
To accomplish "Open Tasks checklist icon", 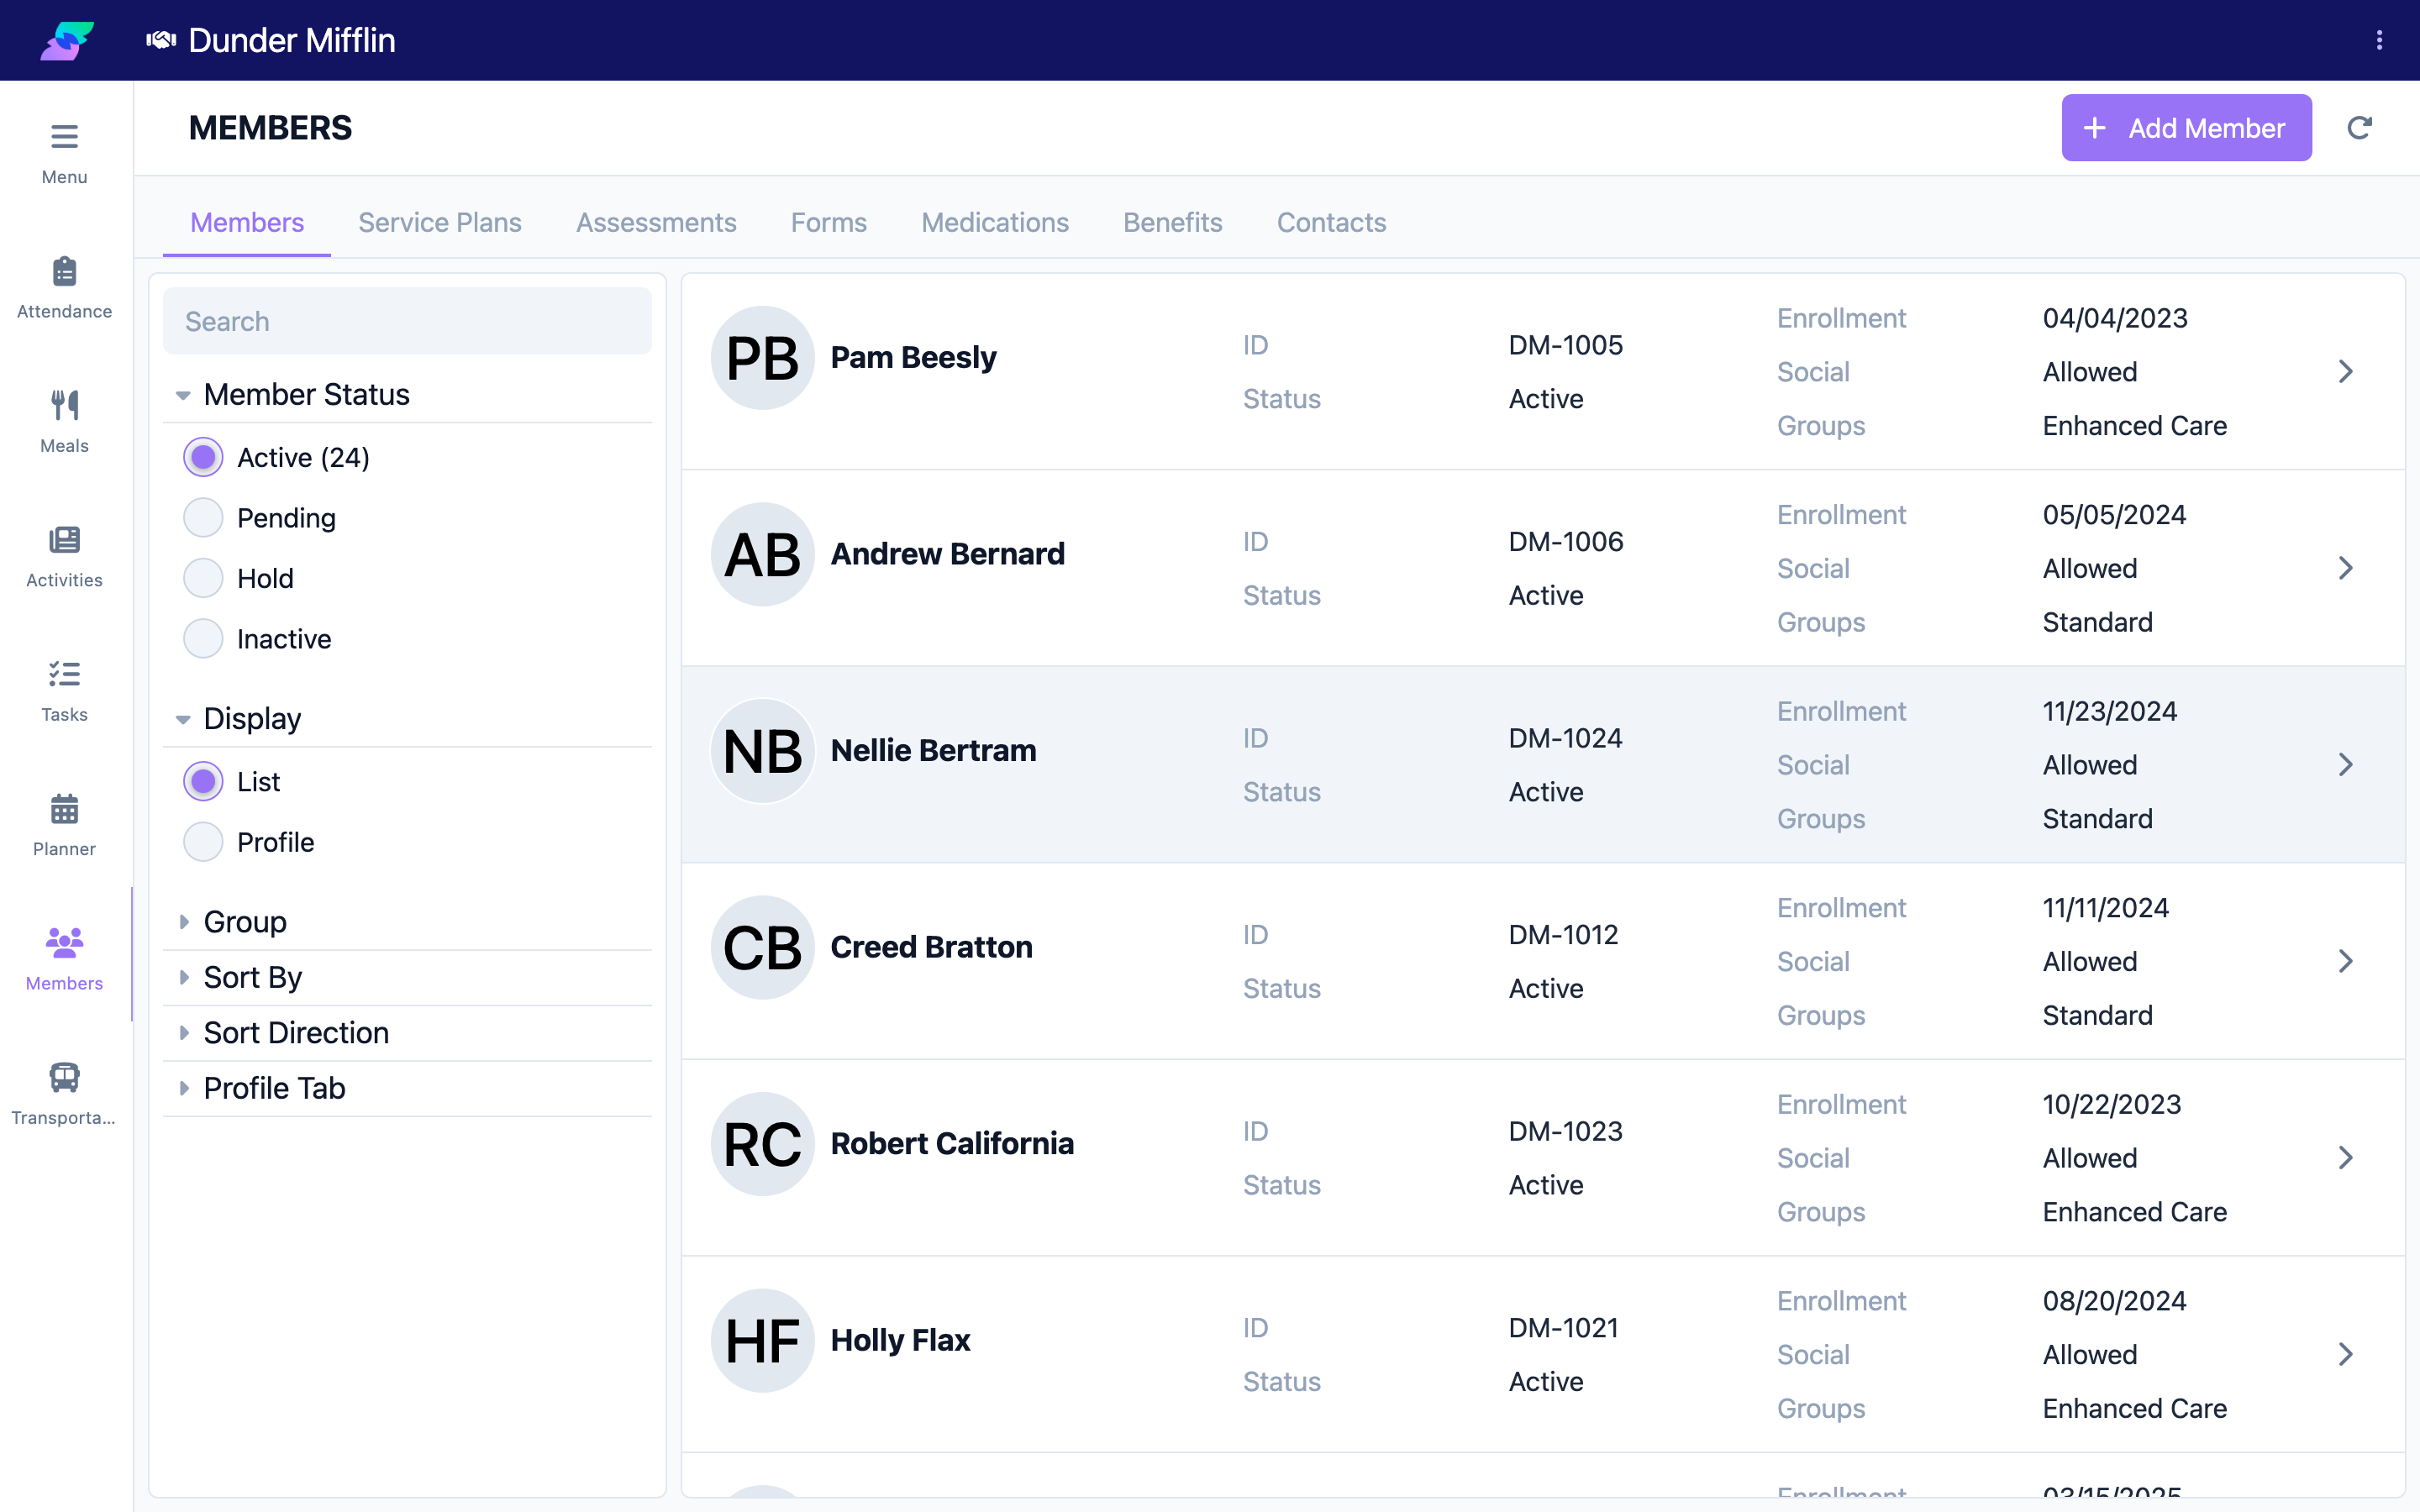I will click(64, 674).
